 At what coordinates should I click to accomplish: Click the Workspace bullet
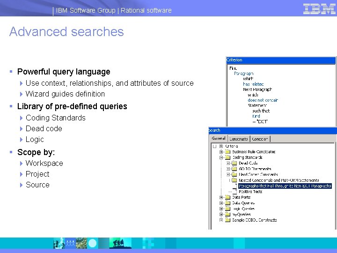point(44,164)
